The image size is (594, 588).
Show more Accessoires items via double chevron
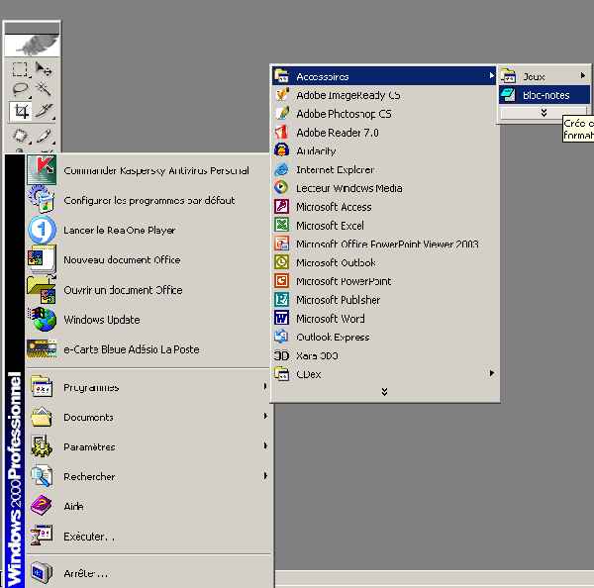pos(544,113)
